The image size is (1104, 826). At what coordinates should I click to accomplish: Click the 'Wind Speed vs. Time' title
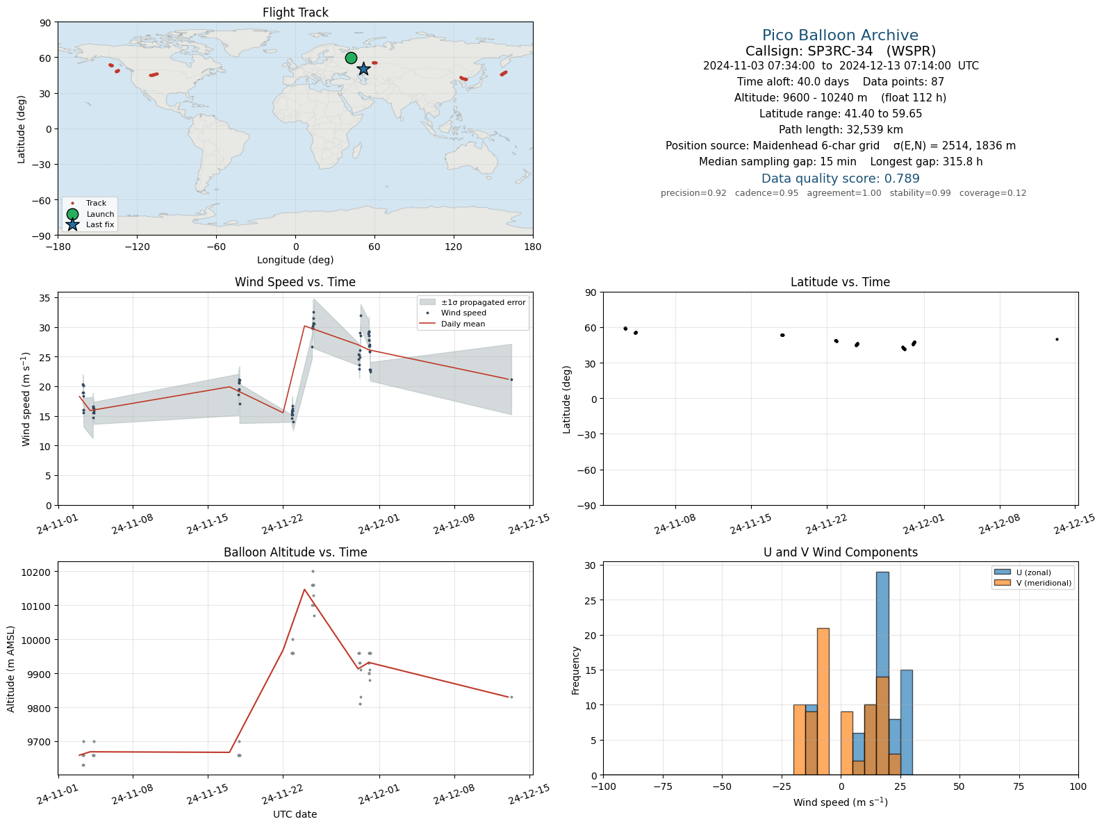[x=295, y=282]
